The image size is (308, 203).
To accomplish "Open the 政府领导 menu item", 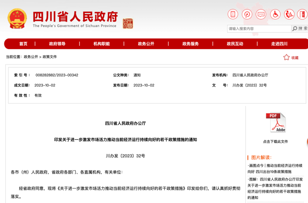I will [57, 44].
